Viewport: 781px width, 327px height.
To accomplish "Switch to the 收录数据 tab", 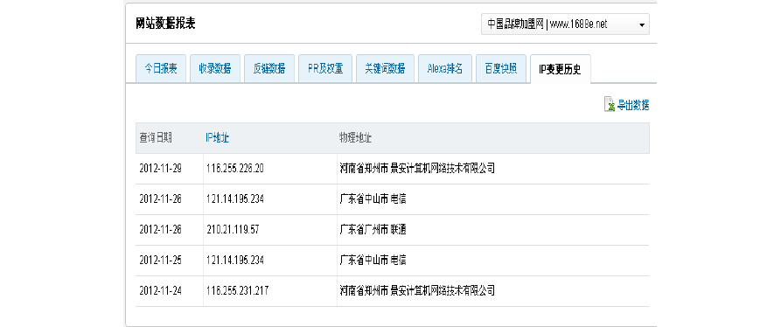I will click(215, 69).
